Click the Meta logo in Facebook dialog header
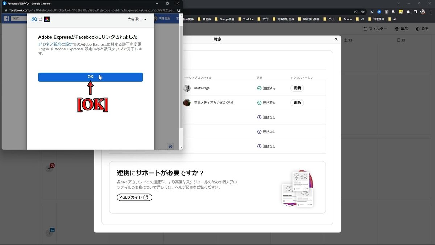Image resolution: width=435 pixels, height=245 pixels. click(x=34, y=19)
